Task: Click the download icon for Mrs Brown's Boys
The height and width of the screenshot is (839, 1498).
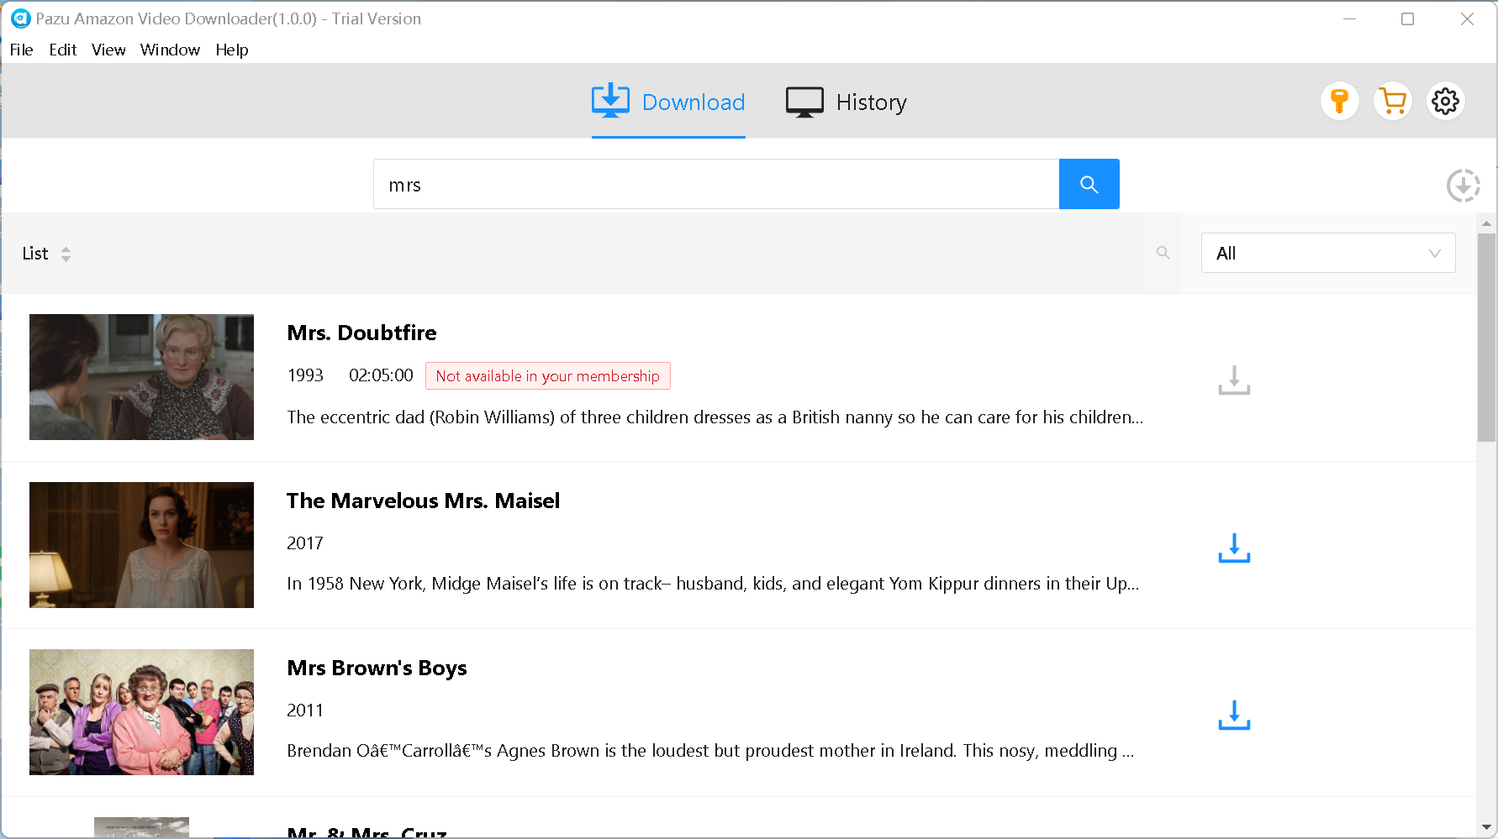Action: pos(1233,716)
